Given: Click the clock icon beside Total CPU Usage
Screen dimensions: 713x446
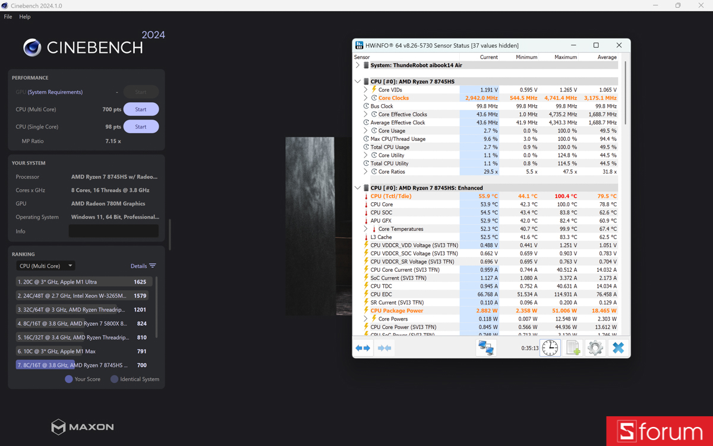Looking at the screenshot, I should [x=366, y=147].
